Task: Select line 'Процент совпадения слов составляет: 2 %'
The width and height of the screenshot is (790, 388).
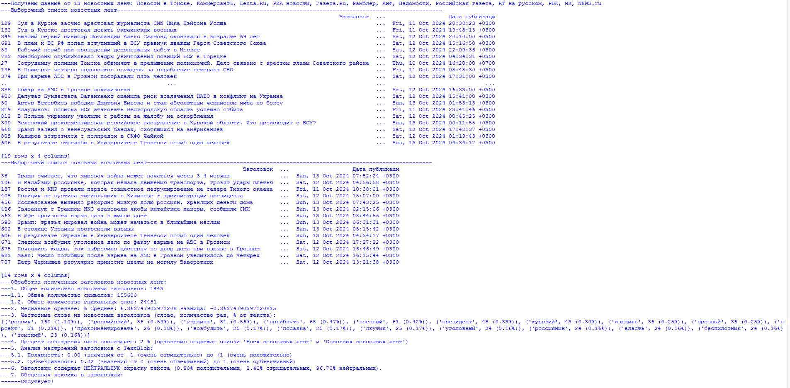Action: [x=204, y=342]
